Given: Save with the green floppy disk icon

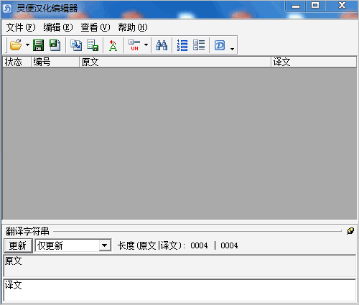Looking at the screenshot, I should [x=38, y=45].
